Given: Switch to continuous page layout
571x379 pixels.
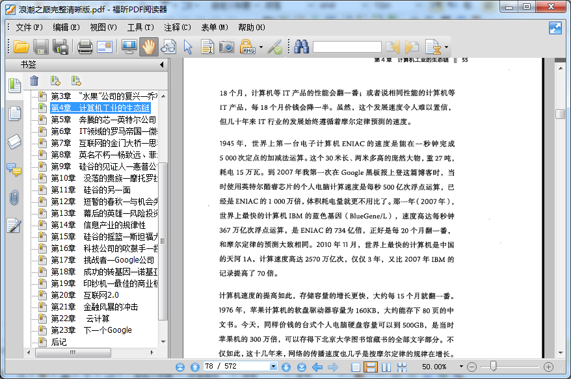Looking at the screenshot, I should point(371,367).
